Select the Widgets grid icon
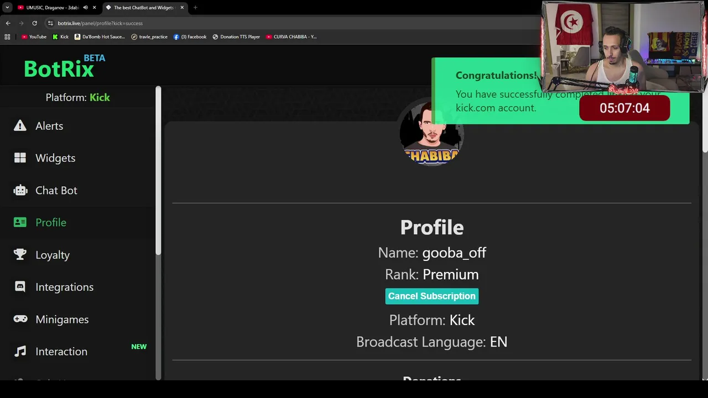Viewport: 708px width, 398px height. [20, 158]
